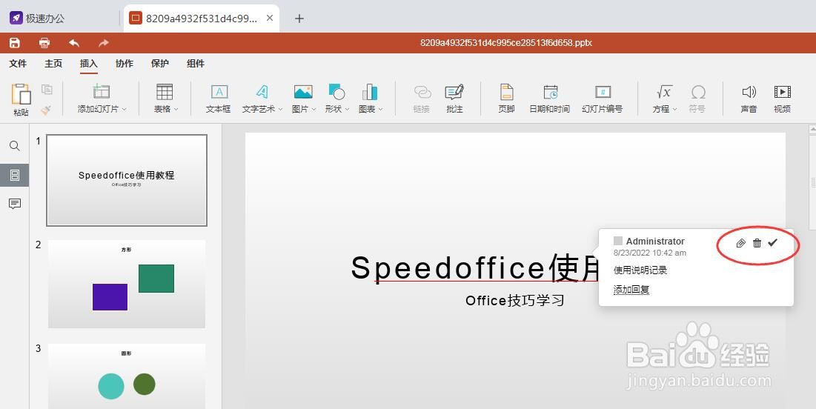816x409 pixels.
Task: Click the 页脚 footer icon
Action: (x=506, y=92)
